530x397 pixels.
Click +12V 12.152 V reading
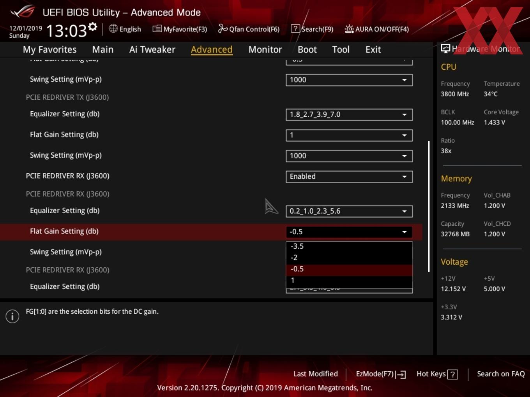[x=453, y=289]
